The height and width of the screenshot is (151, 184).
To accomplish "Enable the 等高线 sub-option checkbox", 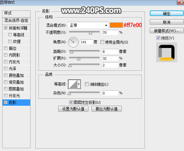I will point(10,35).
